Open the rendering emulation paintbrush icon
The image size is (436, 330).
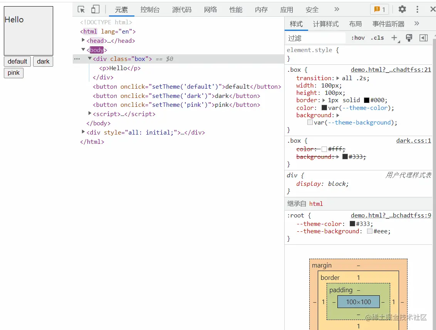[x=409, y=38]
